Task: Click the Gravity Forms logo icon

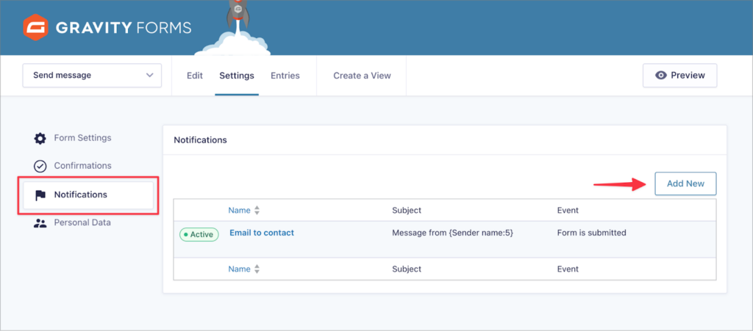Action: 35,27
